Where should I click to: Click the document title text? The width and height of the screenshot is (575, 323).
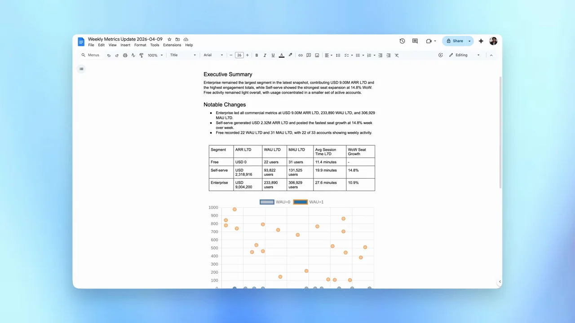point(125,39)
